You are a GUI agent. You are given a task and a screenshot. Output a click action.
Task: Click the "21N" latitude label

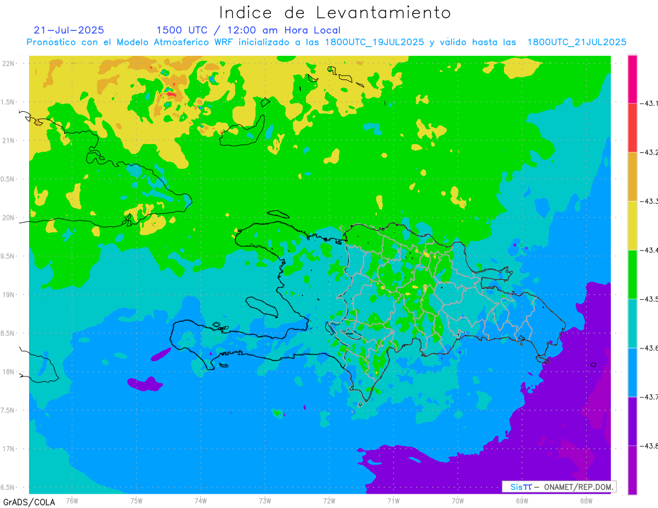point(9,140)
